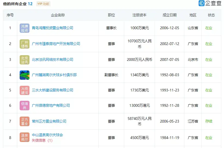Image resolution: width=224 pixels, height=148 pixels.
Task: Open 中山温泉高尔夫球会 link
Action: point(47,135)
